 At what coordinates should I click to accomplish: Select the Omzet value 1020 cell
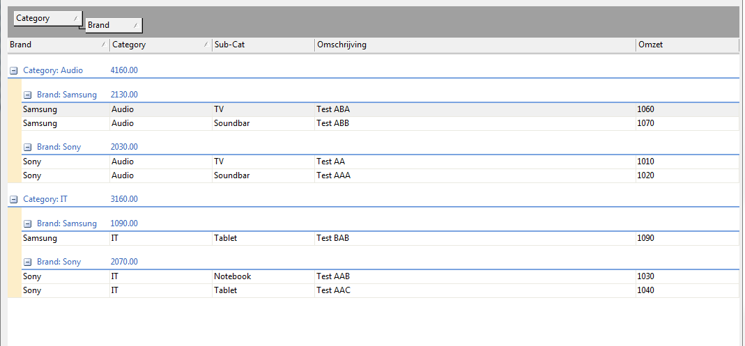point(645,175)
